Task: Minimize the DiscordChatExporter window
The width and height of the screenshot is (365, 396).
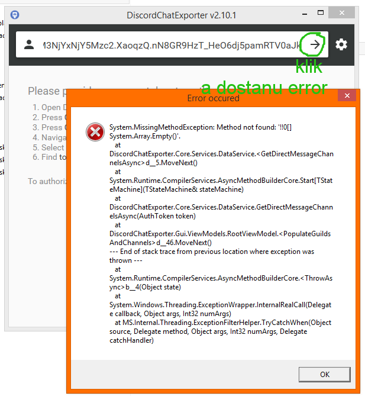Action: (x=305, y=14)
